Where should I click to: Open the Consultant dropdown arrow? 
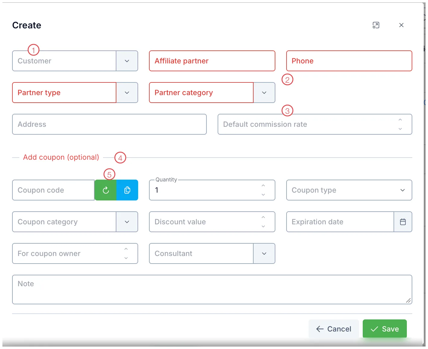[x=264, y=254]
